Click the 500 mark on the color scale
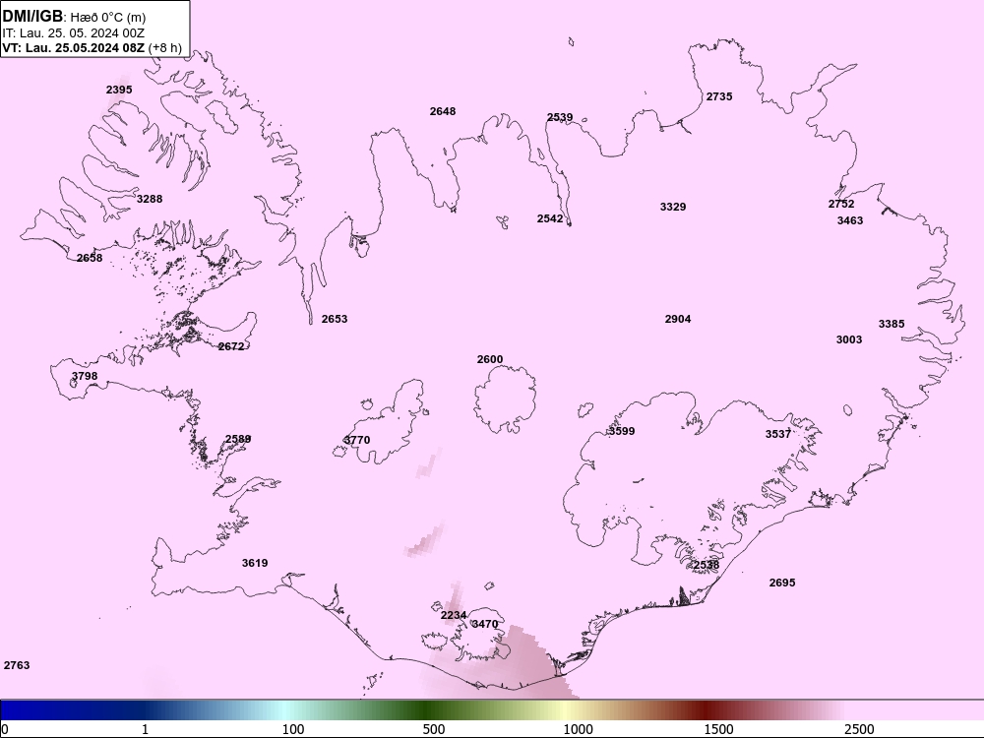Screen dimensions: 984x738 click(x=434, y=729)
